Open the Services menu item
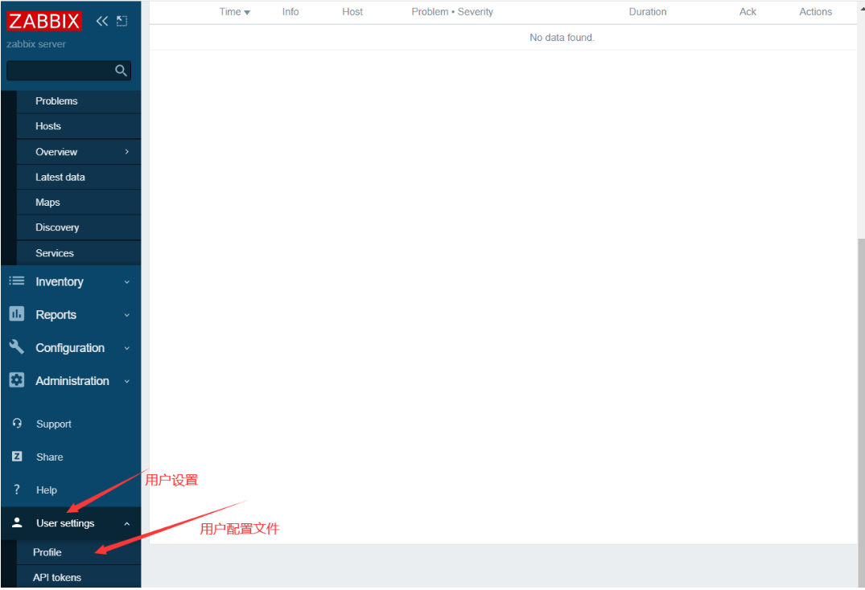 coord(79,253)
